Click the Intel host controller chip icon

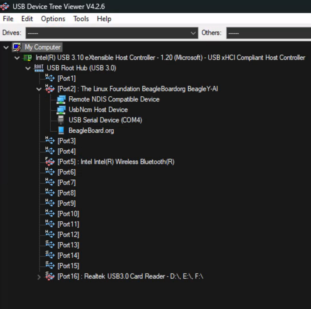(28, 58)
